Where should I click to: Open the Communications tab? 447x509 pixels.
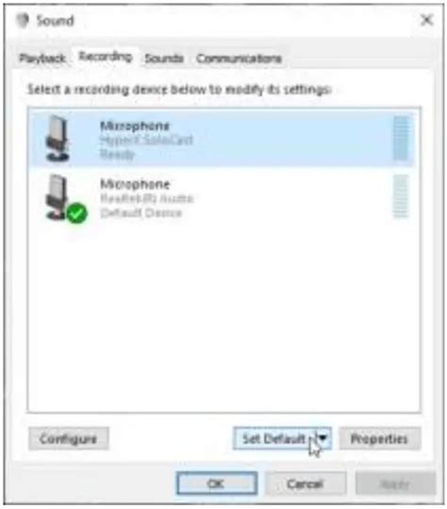239,58
